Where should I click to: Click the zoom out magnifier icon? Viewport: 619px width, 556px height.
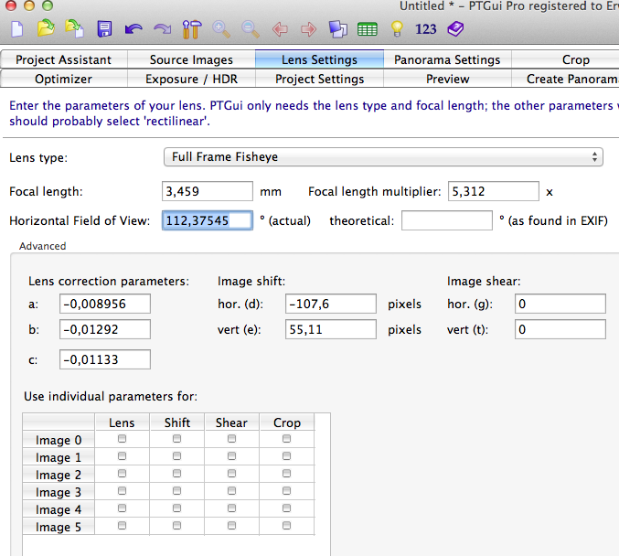[x=251, y=29]
